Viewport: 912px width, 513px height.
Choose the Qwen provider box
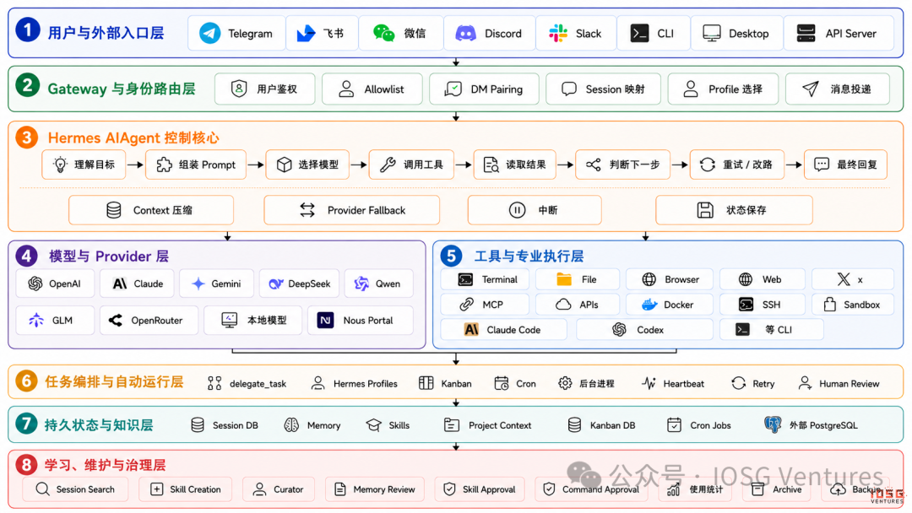click(x=378, y=283)
